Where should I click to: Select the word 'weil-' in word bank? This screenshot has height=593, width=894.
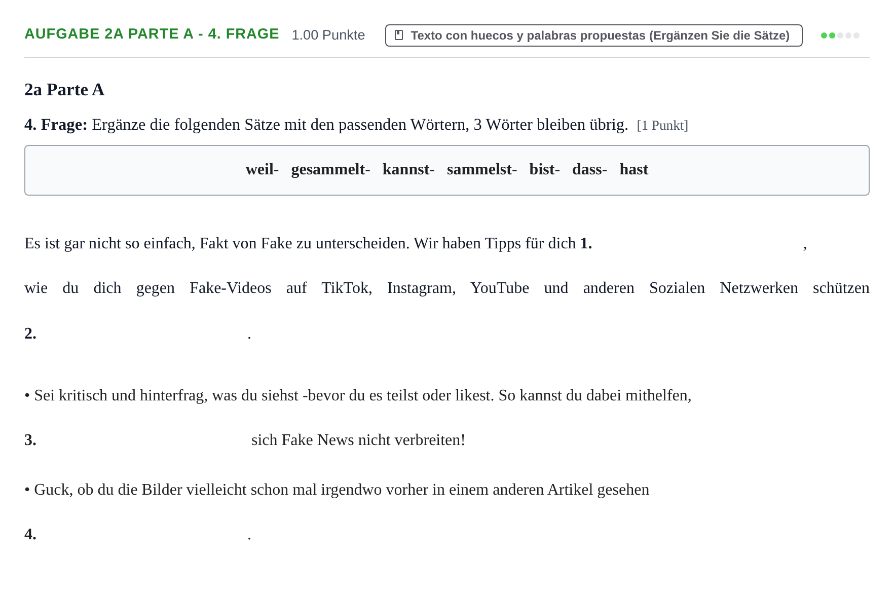pos(262,169)
